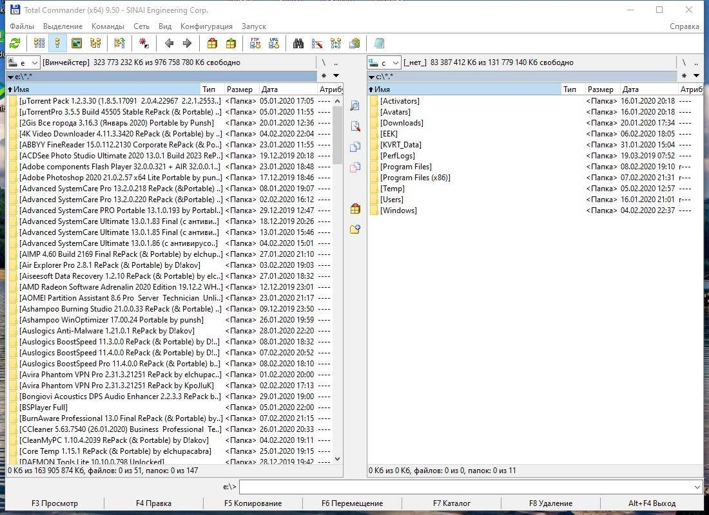The height and width of the screenshot is (515, 709).
Task: Click new folder icon in middle bar
Action: tap(355, 229)
